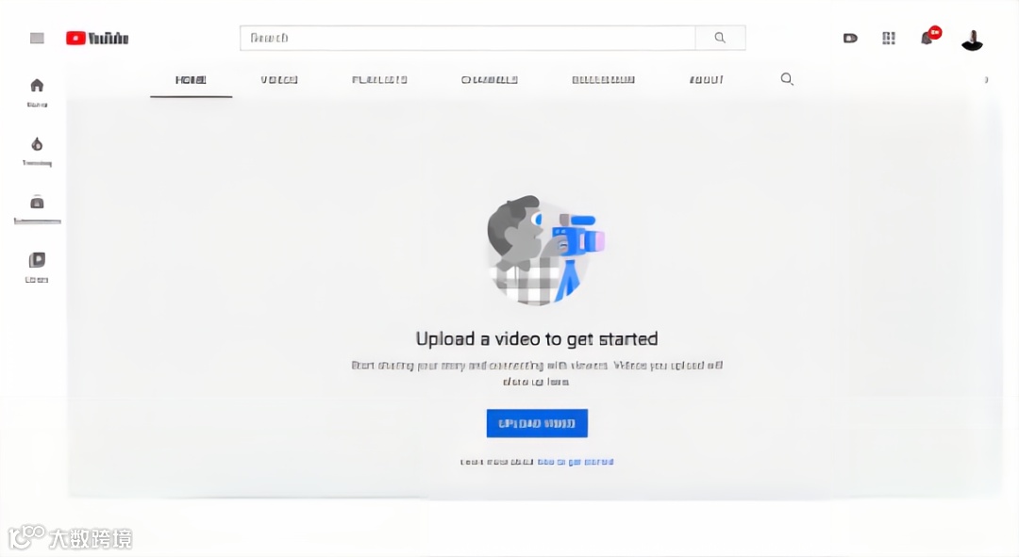Open the YouTube apps grid icon
The height and width of the screenshot is (557, 1019).
[889, 39]
